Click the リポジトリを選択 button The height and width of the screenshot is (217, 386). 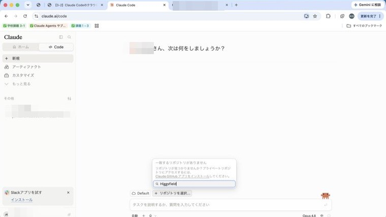click(172, 193)
